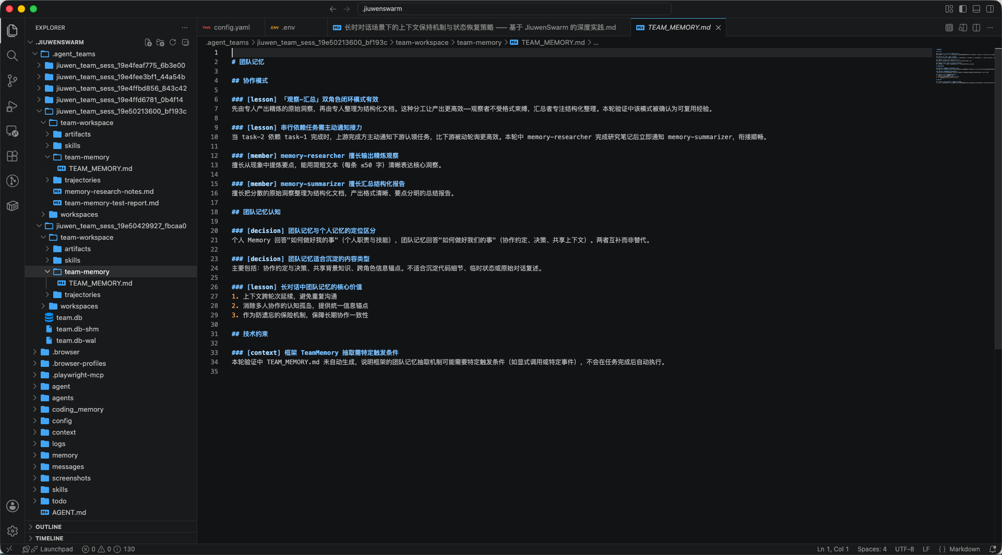Image resolution: width=1002 pixels, height=555 pixels.
Task: Open errors and warnings problems indicator
Action: tap(108, 549)
